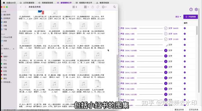Click action icon for the 953K row
This screenshot has height=111, width=202.
tap(185, 45)
